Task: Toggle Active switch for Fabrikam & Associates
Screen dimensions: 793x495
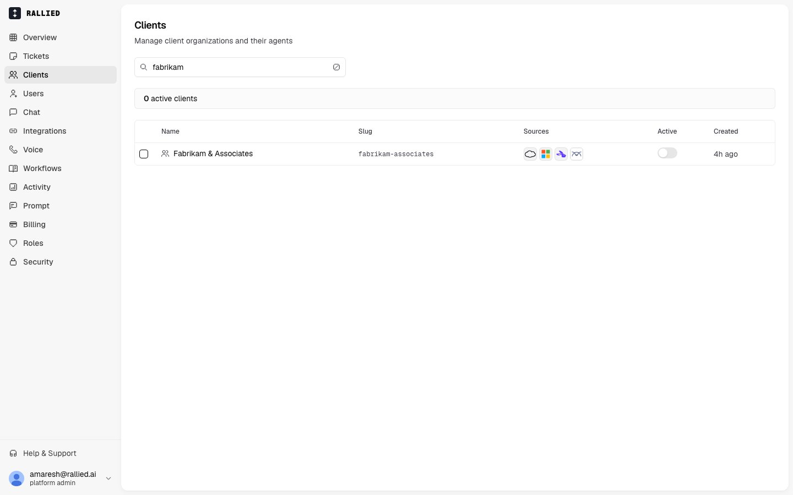Action: (667, 153)
